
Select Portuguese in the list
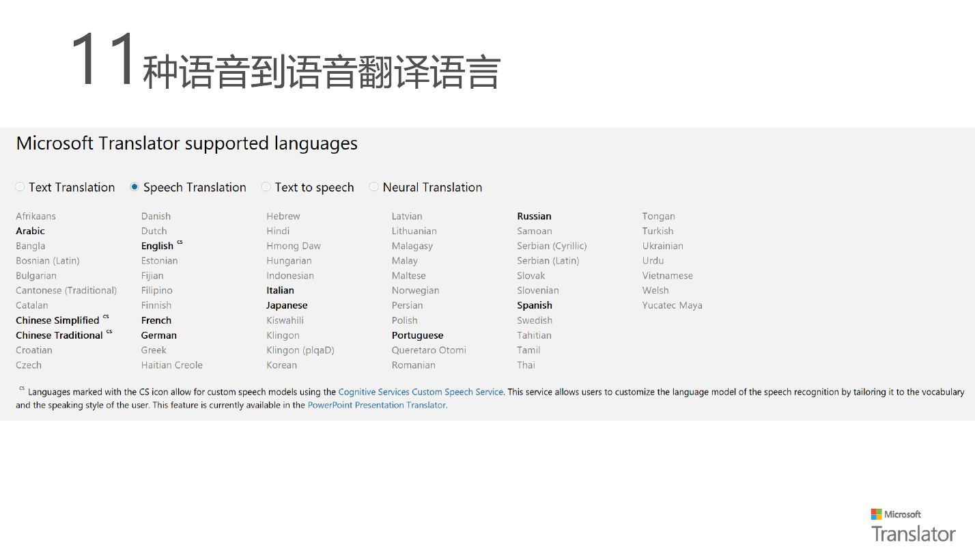pyautogui.click(x=417, y=335)
